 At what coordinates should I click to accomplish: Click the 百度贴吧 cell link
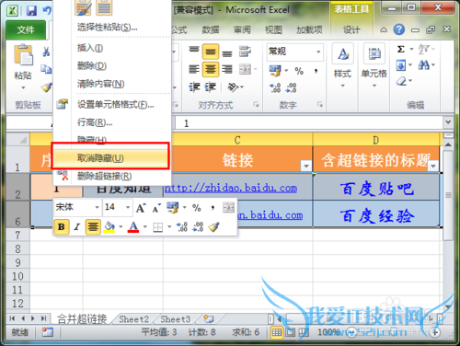[376, 188]
